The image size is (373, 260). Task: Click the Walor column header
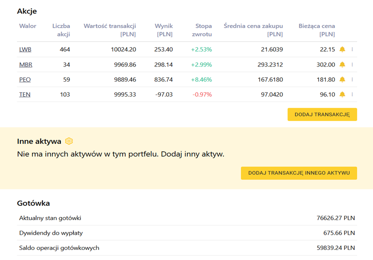pyautogui.click(x=27, y=26)
